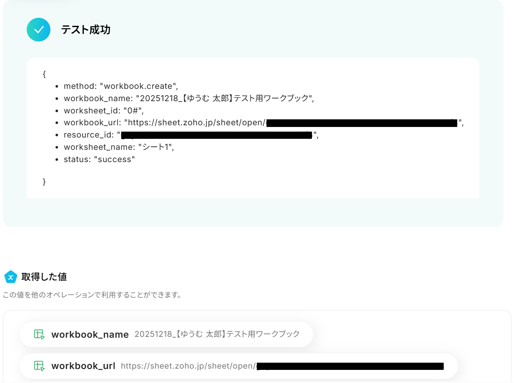514x383 pixels.
Task: Click the workbook_url line in the JSON response
Action: pos(264,123)
